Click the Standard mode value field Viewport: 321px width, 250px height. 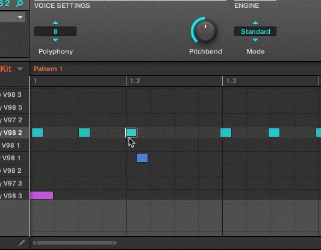[255, 31]
